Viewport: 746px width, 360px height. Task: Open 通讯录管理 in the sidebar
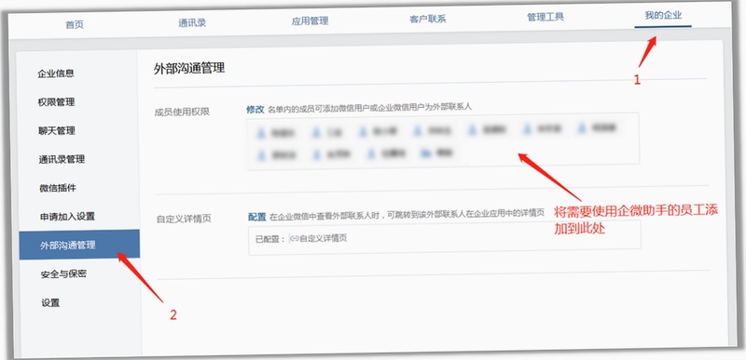[x=62, y=159]
